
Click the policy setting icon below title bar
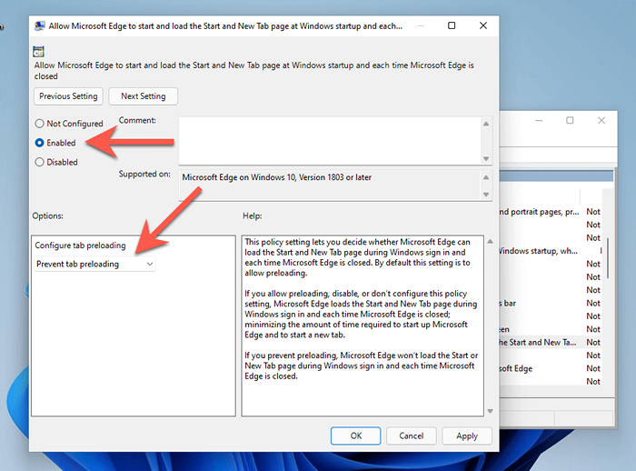[38, 52]
